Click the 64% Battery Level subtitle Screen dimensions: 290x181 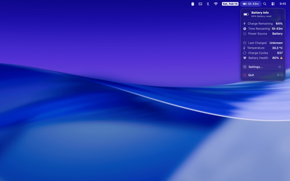click(x=261, y=16)
